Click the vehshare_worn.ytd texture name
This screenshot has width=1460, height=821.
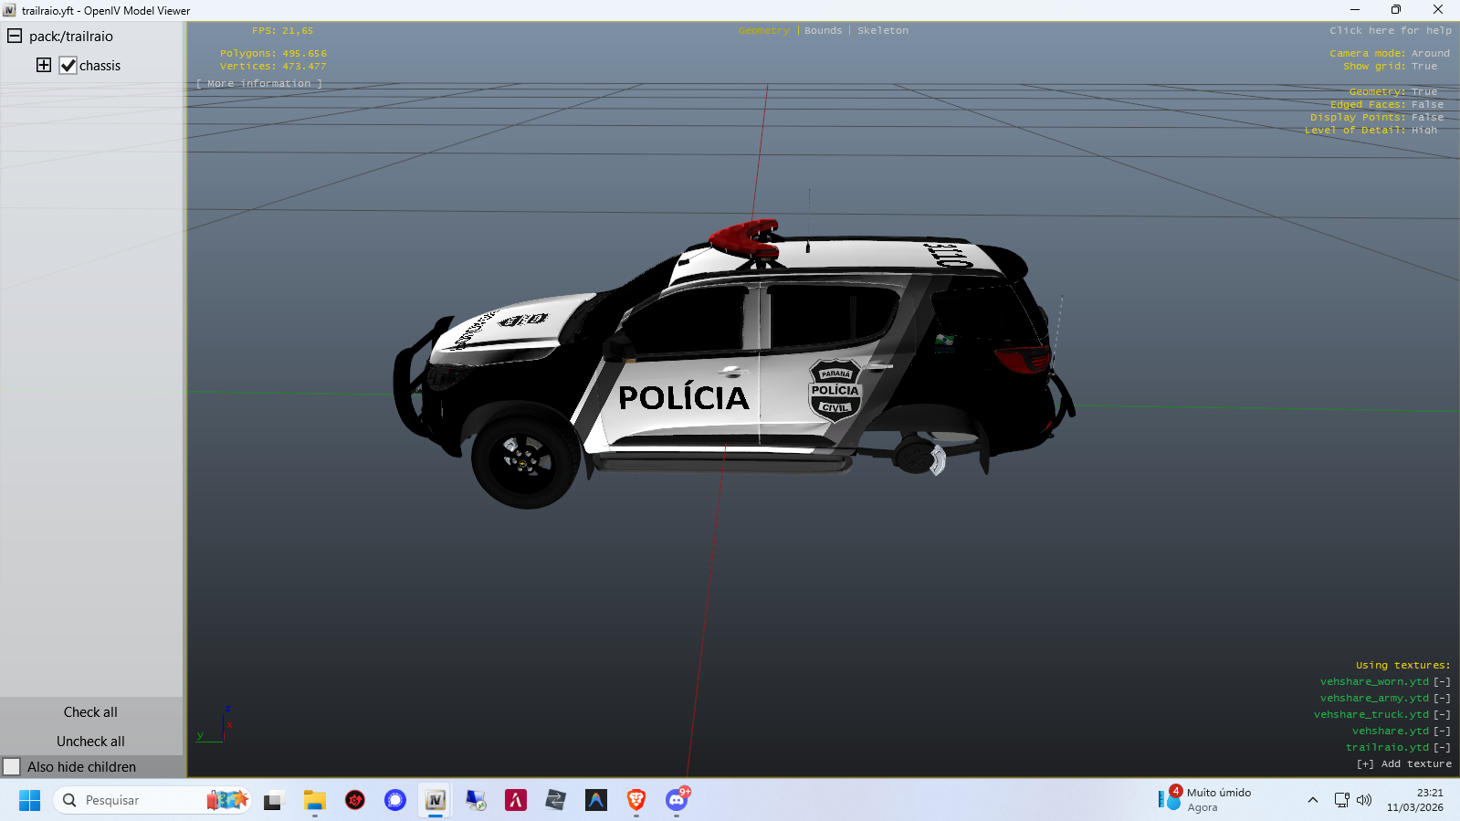pyautogui.click(x=1374, y=682)
